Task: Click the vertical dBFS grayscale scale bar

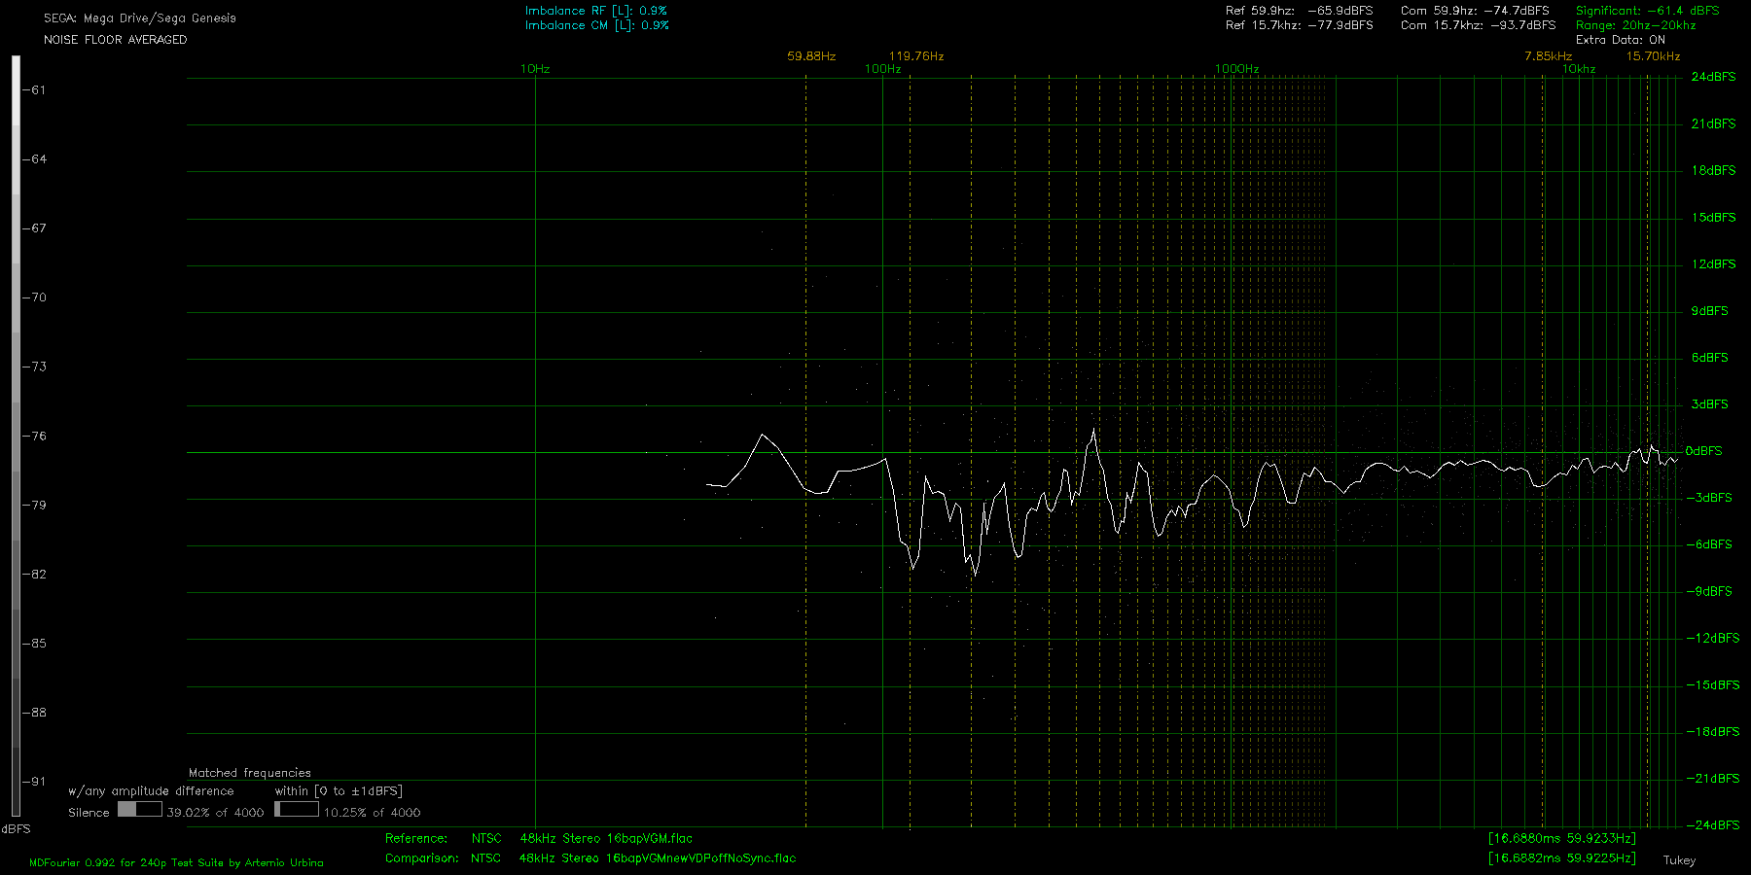Action: (16, 436)
